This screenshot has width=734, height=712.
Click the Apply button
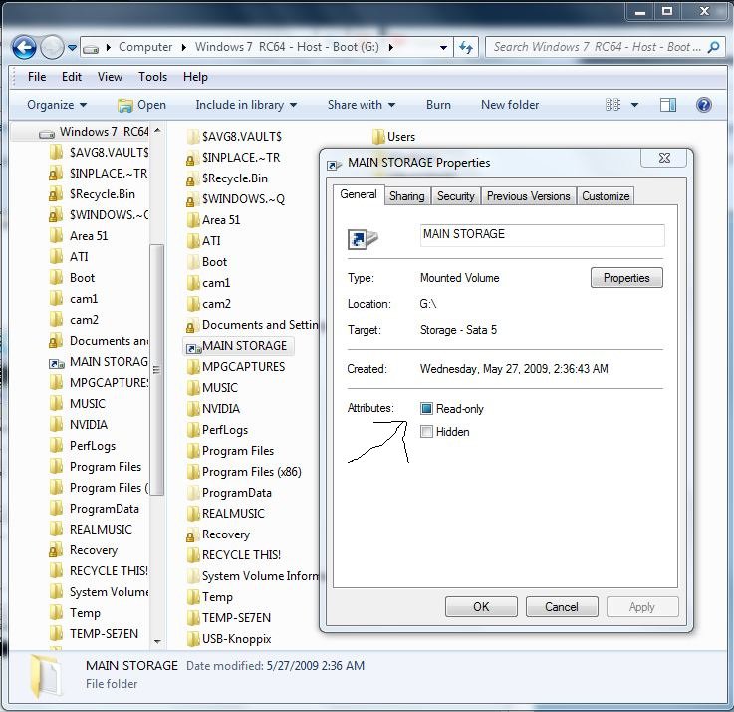point(641,607)
